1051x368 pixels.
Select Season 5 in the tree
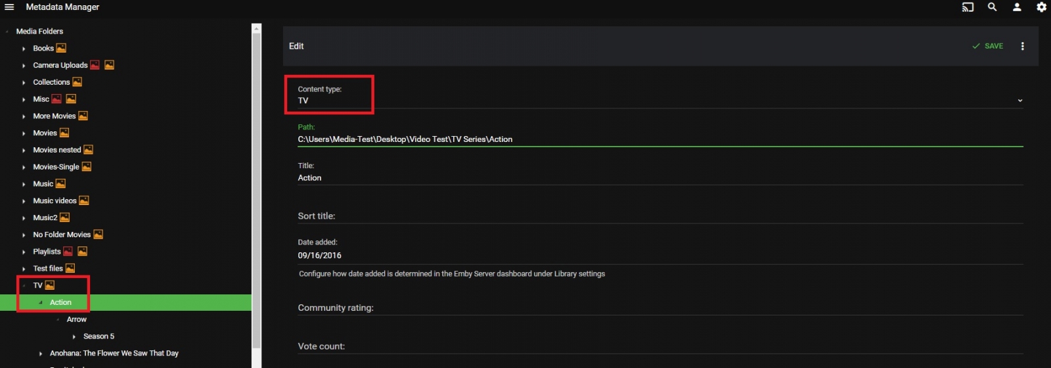click(99, 336)
